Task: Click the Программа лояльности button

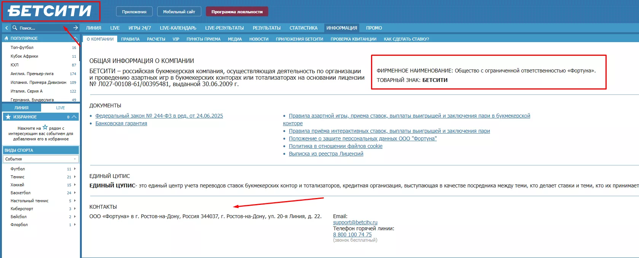Action: [237, 12]
